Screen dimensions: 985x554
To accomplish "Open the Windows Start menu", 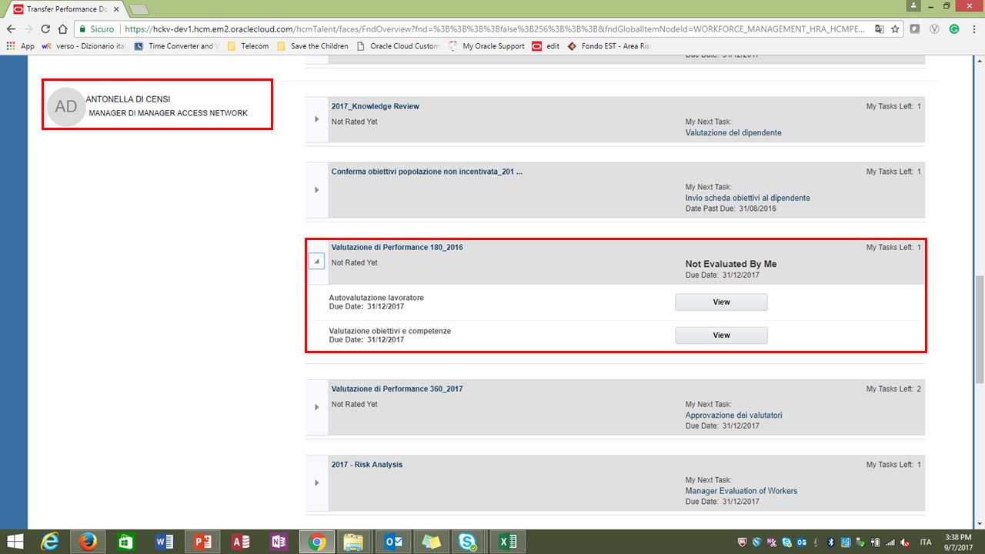I will click(15, 542).
